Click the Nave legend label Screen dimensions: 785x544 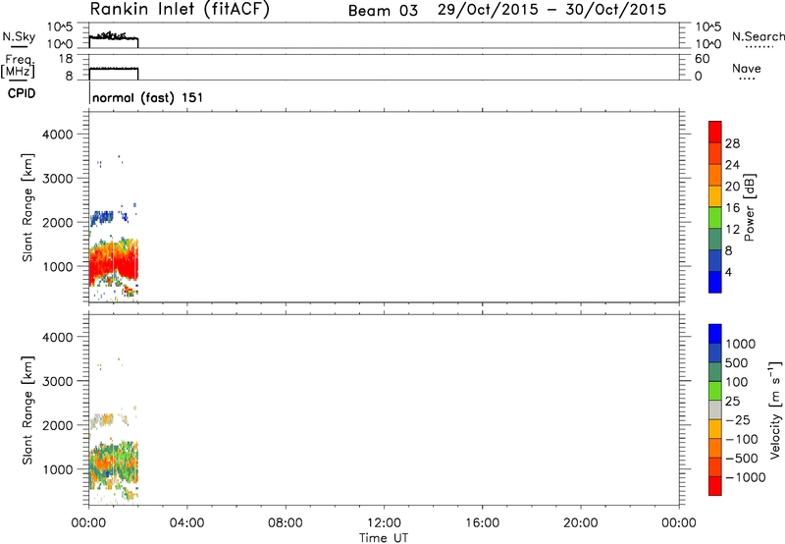click(747, 69)
